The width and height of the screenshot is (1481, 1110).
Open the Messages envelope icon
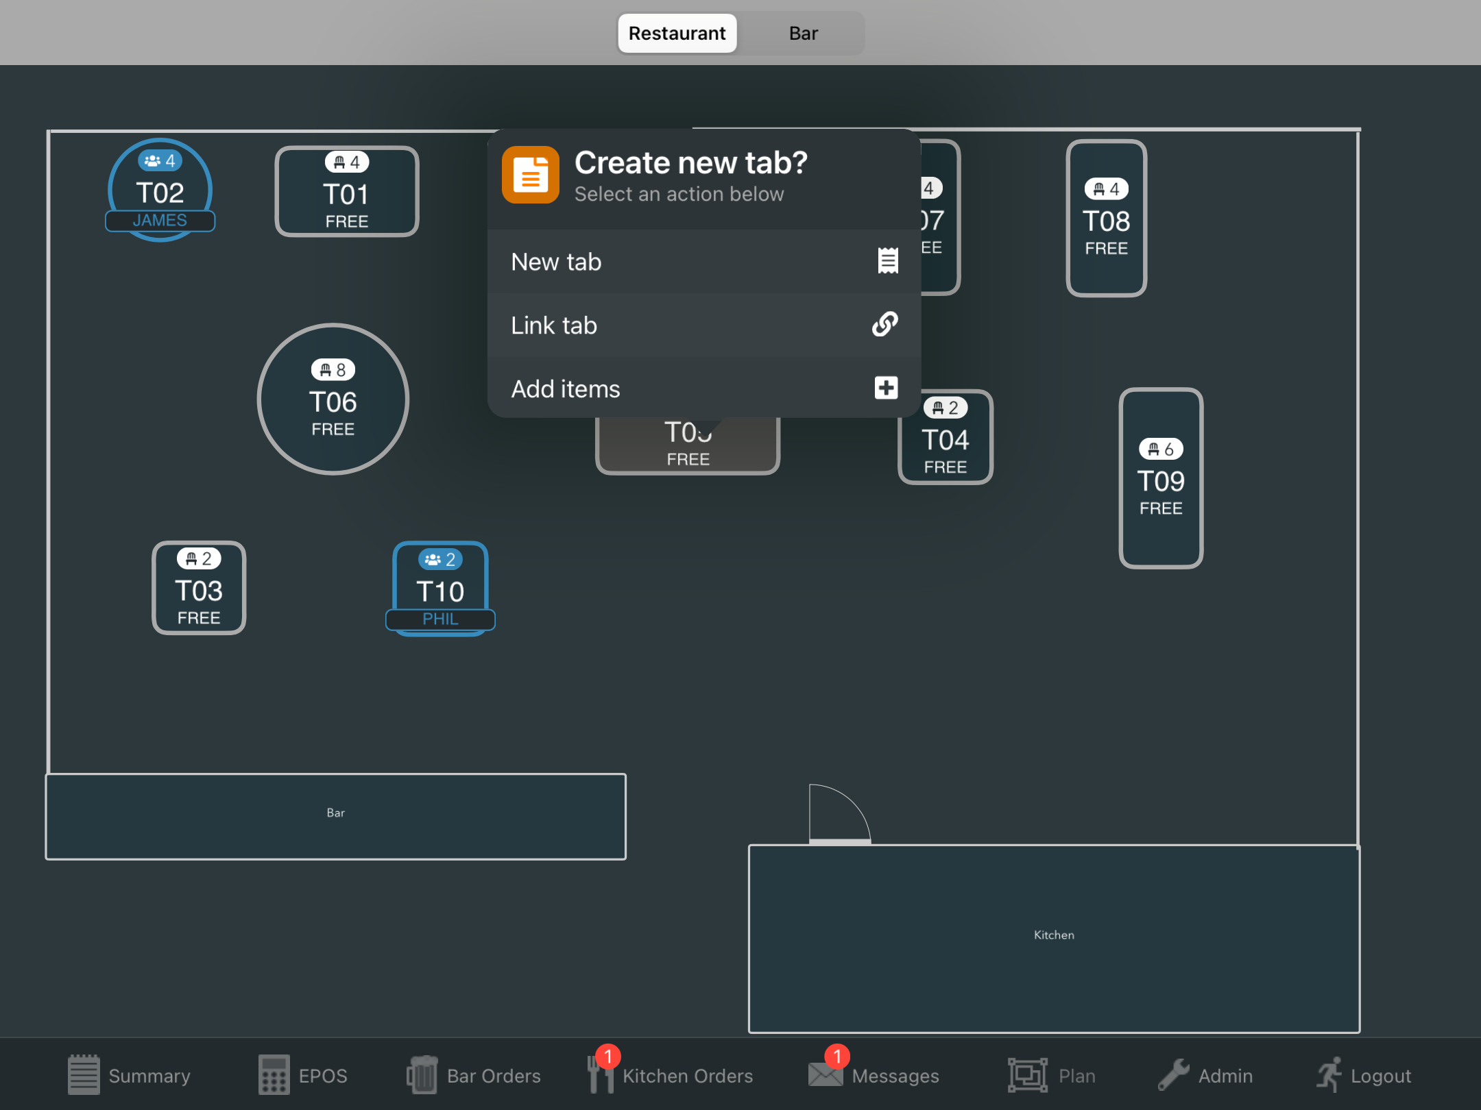coord(825,1075)
